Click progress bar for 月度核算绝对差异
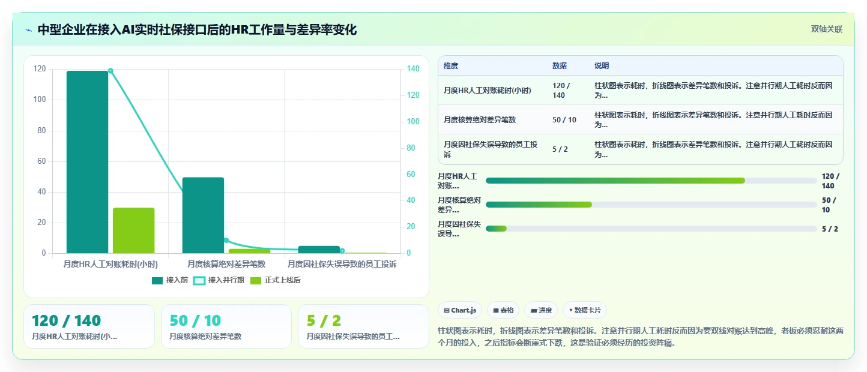 (x=651, y=205)
